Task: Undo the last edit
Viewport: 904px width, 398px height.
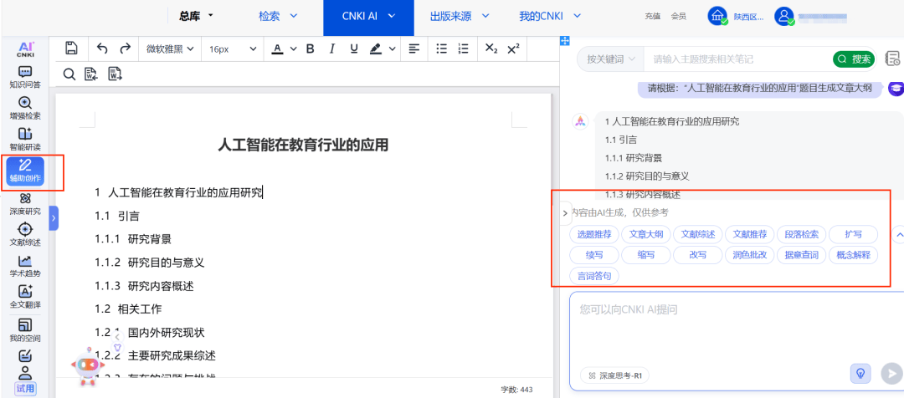Action: 102,49
